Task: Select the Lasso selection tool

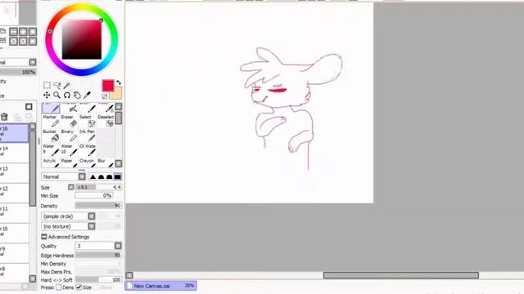Action: [x=56, y=85]
